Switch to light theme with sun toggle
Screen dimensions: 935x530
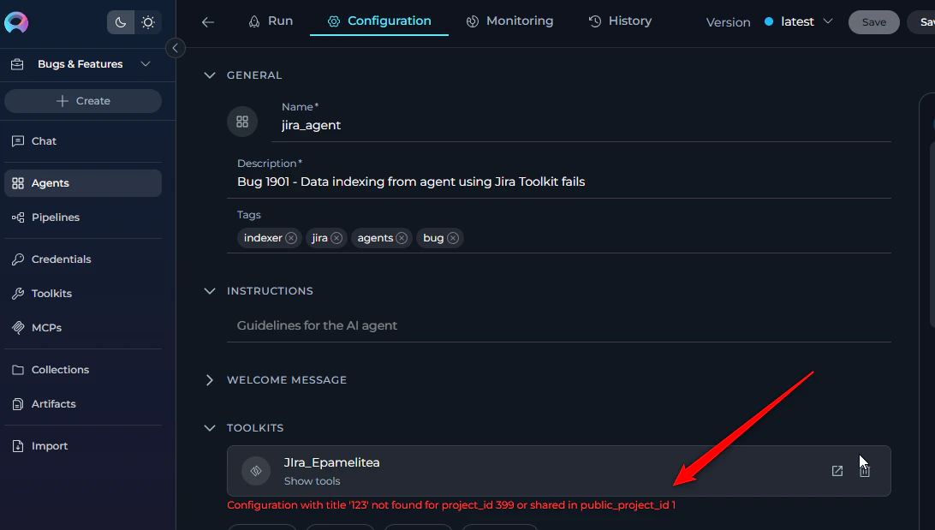tap(147, 21)
